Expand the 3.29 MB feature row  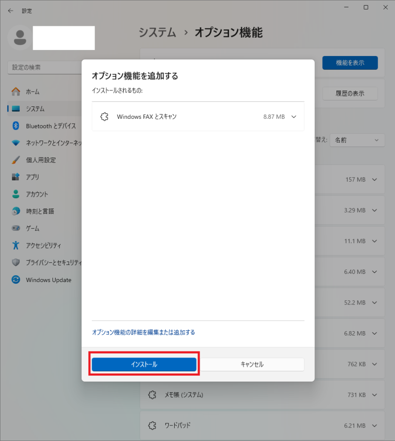pyautogui.click(x=374, y=210)
